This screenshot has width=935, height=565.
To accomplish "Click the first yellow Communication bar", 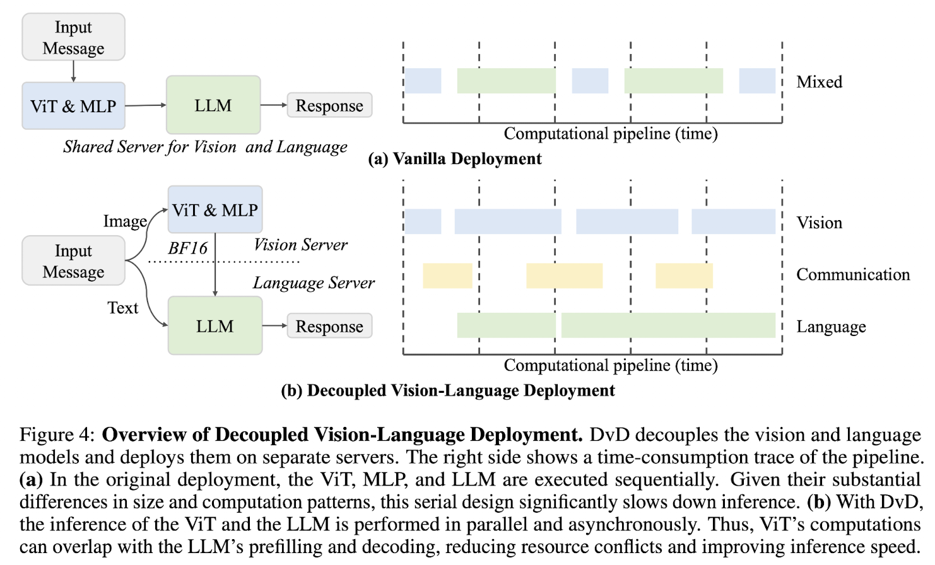I will point(447,276).
